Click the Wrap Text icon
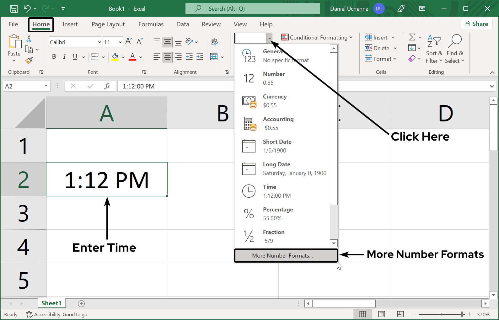 [214, 41]
